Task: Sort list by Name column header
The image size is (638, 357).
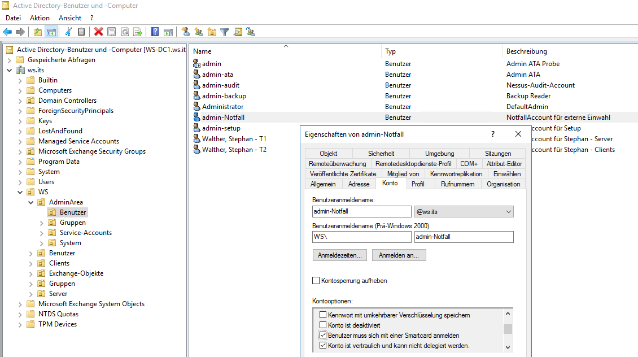Action: click(286, 51)
